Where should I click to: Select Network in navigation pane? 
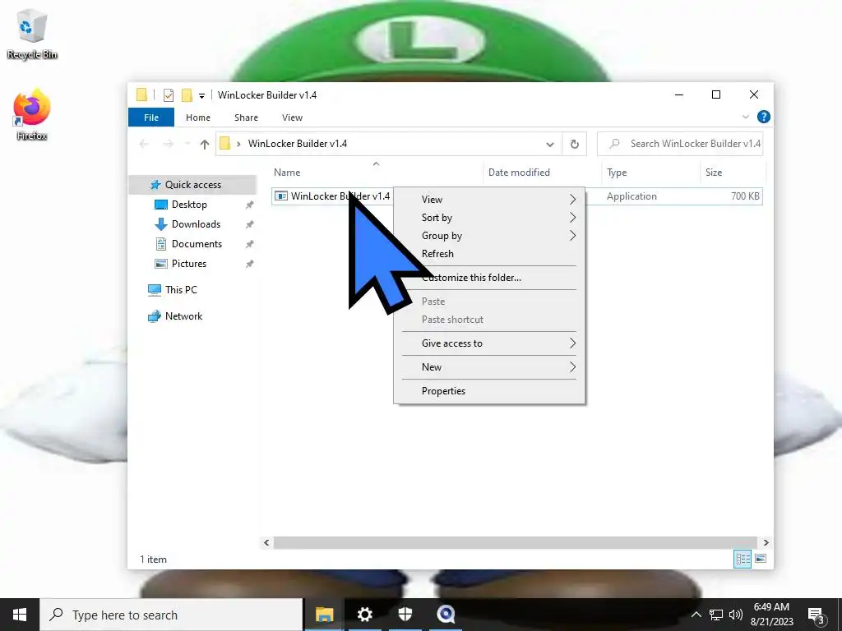(183, 316)
